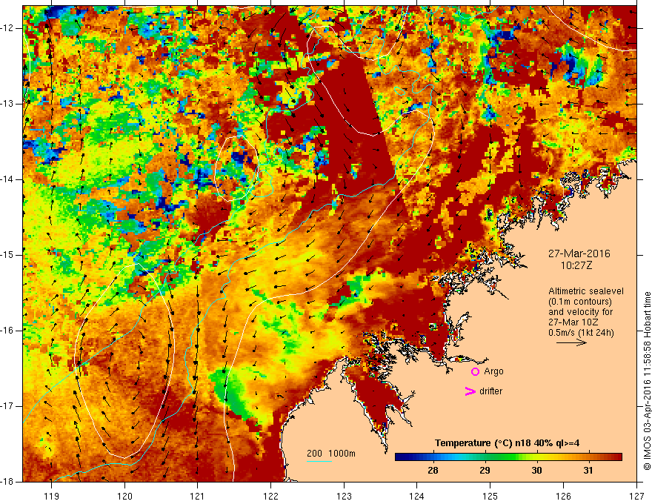Click the '(0.1m contours)' caption line
The image size is (652, 504).
pos(580,302)
